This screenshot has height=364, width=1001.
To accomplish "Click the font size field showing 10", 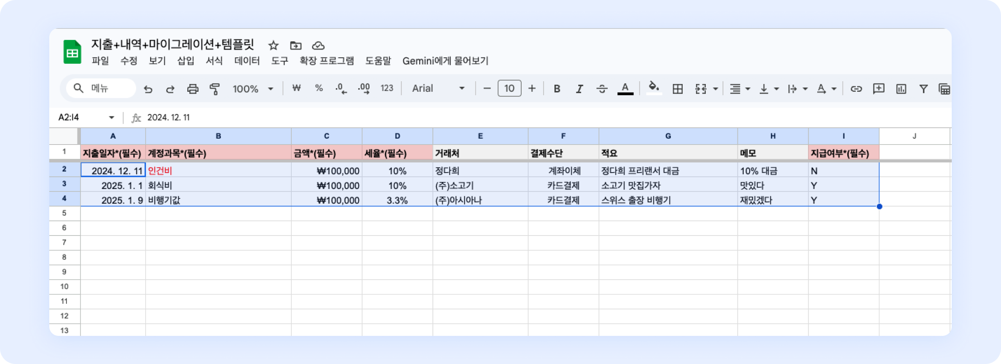I will coord(509,89).
